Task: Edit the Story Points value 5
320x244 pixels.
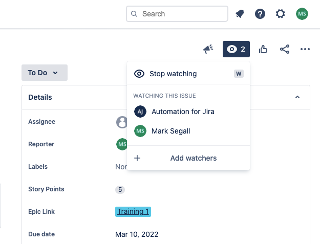Action: pos(120,190)
